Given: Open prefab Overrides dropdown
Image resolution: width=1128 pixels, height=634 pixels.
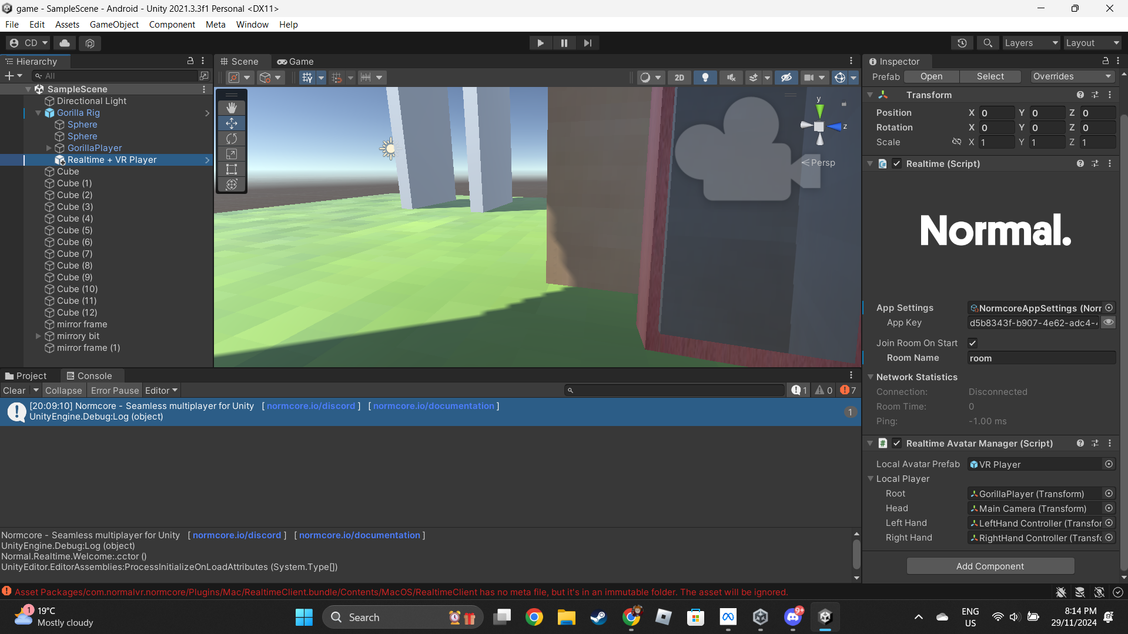Looking at the screenshot, I should [x=1072, y=76].
